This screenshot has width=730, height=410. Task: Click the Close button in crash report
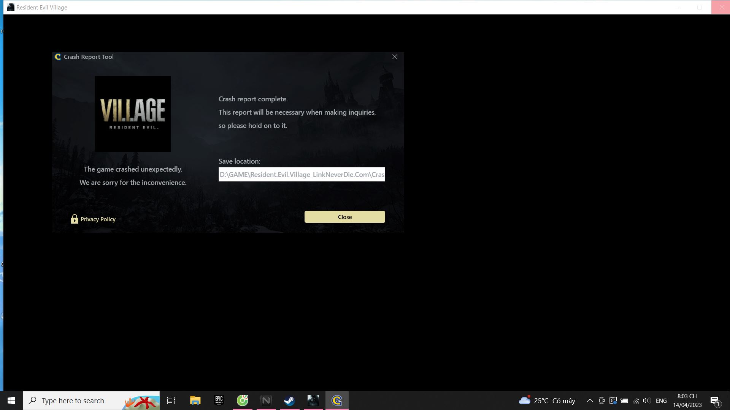[x=344, y=217]
